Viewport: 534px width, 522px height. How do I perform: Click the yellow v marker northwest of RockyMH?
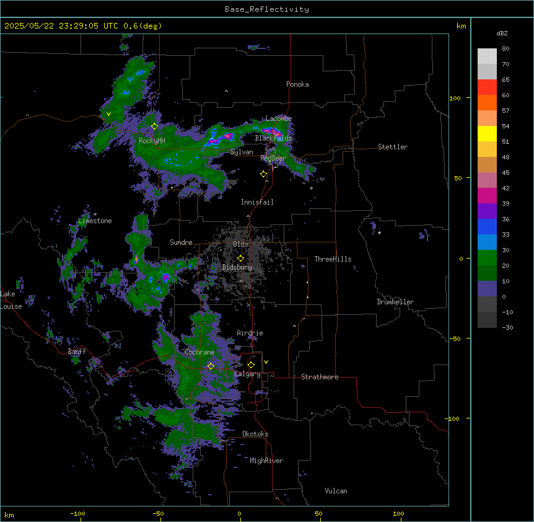click(108, 114)
